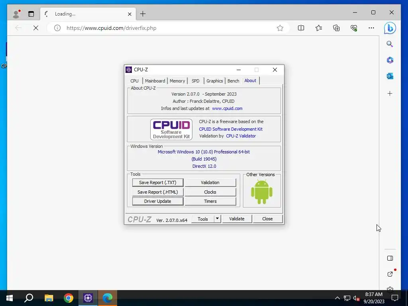Open taskbar Search

[x=29, y=298]
